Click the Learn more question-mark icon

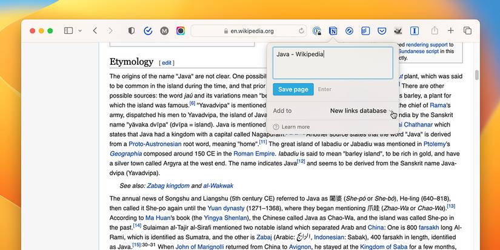click(x=276, y=127)
